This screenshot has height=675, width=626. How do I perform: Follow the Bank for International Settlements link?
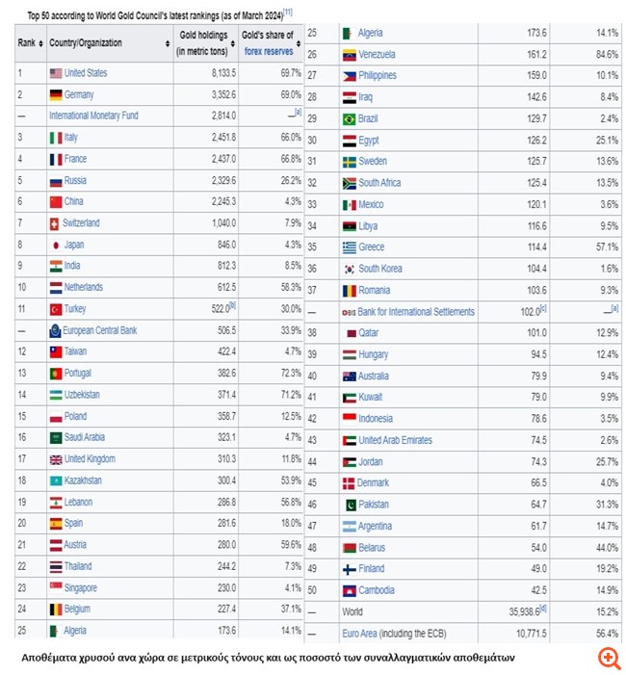point(416,312)
